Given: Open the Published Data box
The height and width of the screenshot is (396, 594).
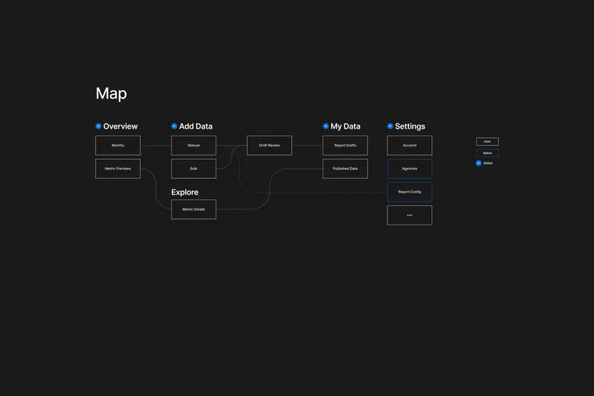Looking at the screenshot, I should [x=345, y=169].
